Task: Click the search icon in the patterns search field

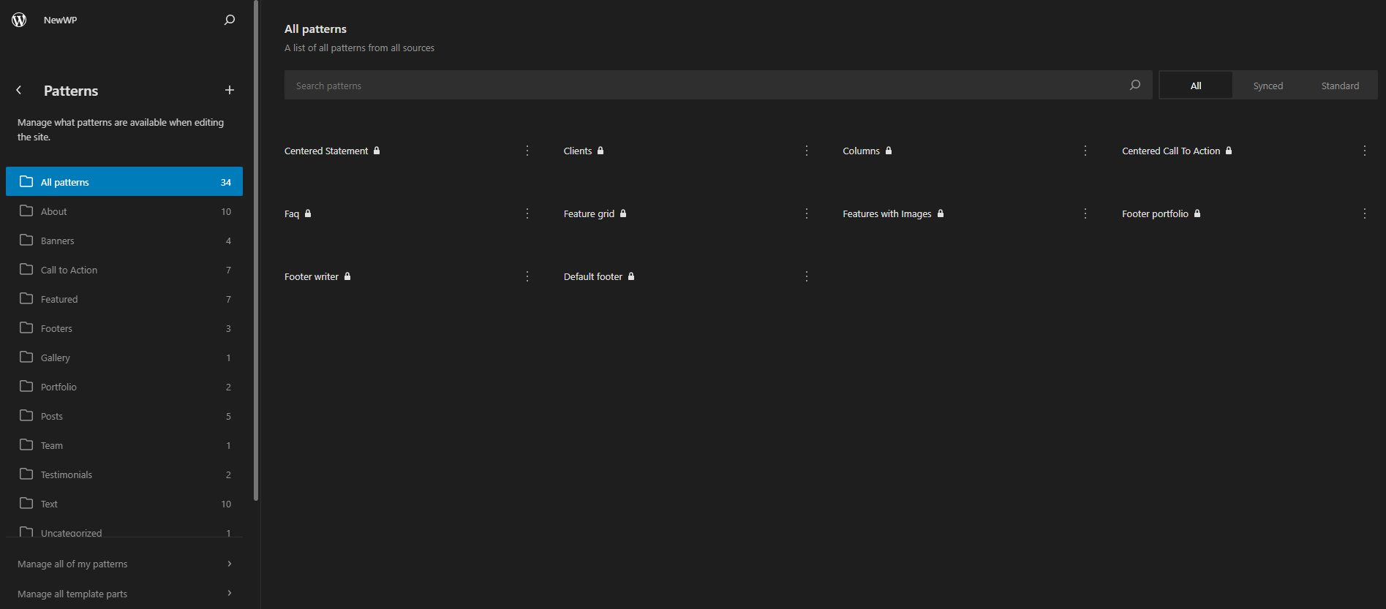Action: click(x=1135, y=85)
